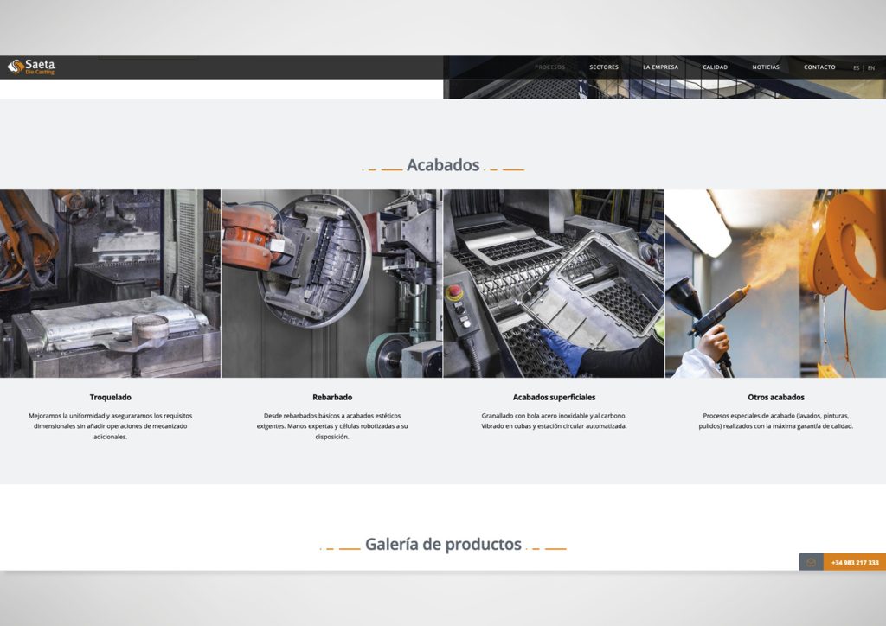Viewport: 886px width, 626px height.
Task: Click the Rebarbado description 'Desde rebarbados básicos'
Action: coord(332,426)
